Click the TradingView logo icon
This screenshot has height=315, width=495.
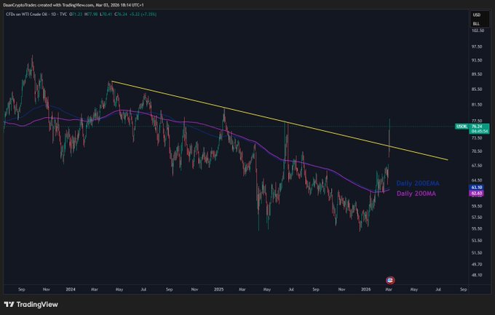9,305
